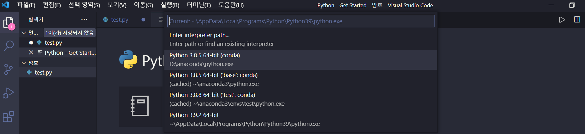Open the 파일(F) menu
The height and width of the screenshot is (134, 585).
coord(26,5)
